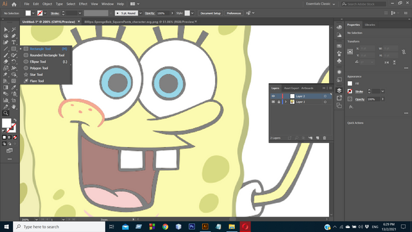412x232 pixels.
Task: Toggle constrain width and height proportions
Action: click(404, 52)
